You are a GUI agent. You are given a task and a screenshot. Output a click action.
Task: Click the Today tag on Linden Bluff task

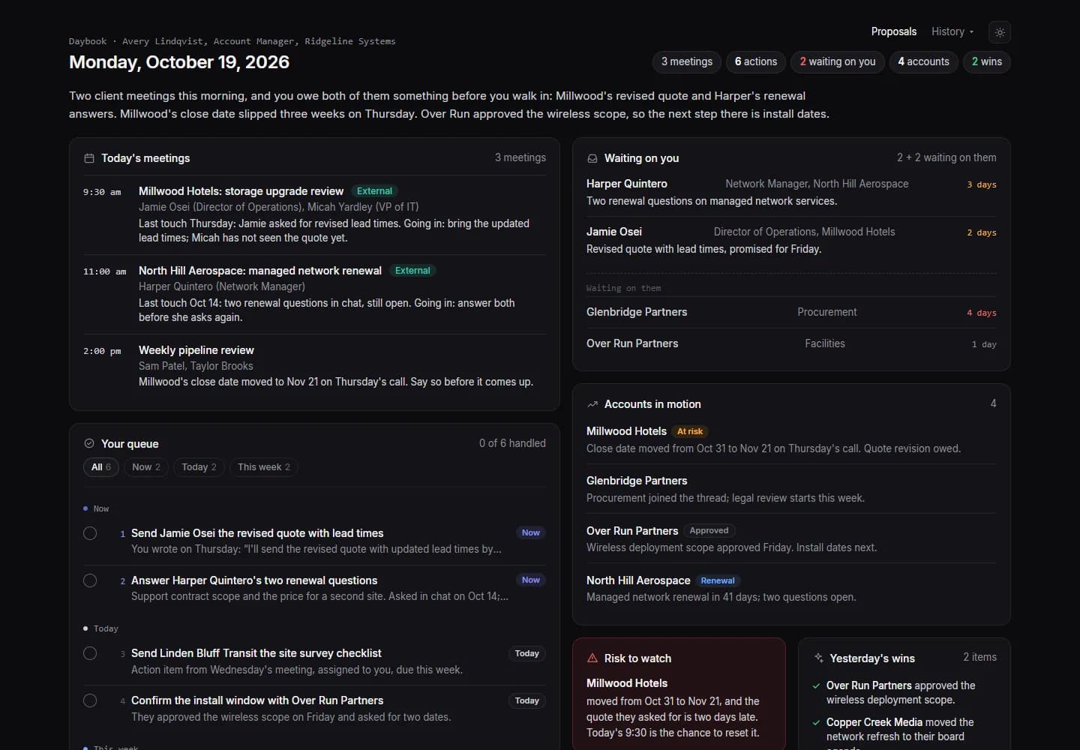click(x=527, y=653)
